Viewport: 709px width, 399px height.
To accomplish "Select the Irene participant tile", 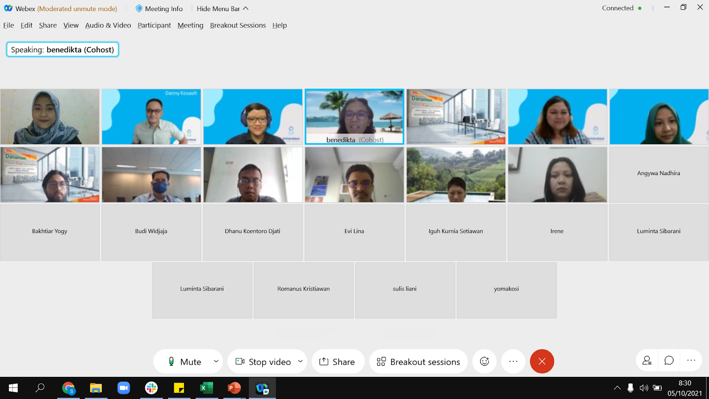I will pyautogui.click(x=557, y=232).
